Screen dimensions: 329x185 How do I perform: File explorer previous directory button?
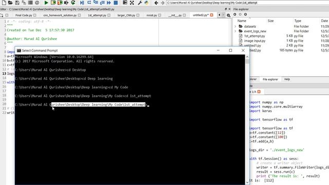[x=235, y=14]
